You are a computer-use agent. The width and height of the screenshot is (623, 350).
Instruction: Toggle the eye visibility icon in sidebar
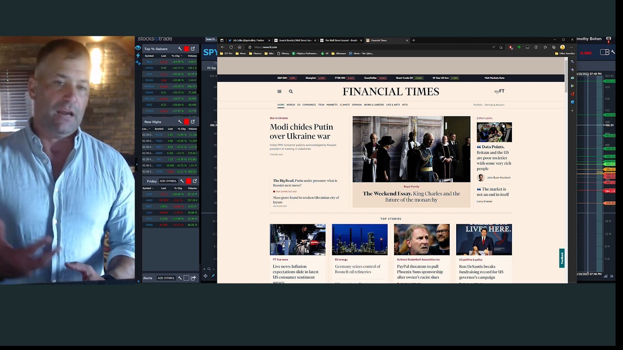pyautogui.click(x=138, y=48)
